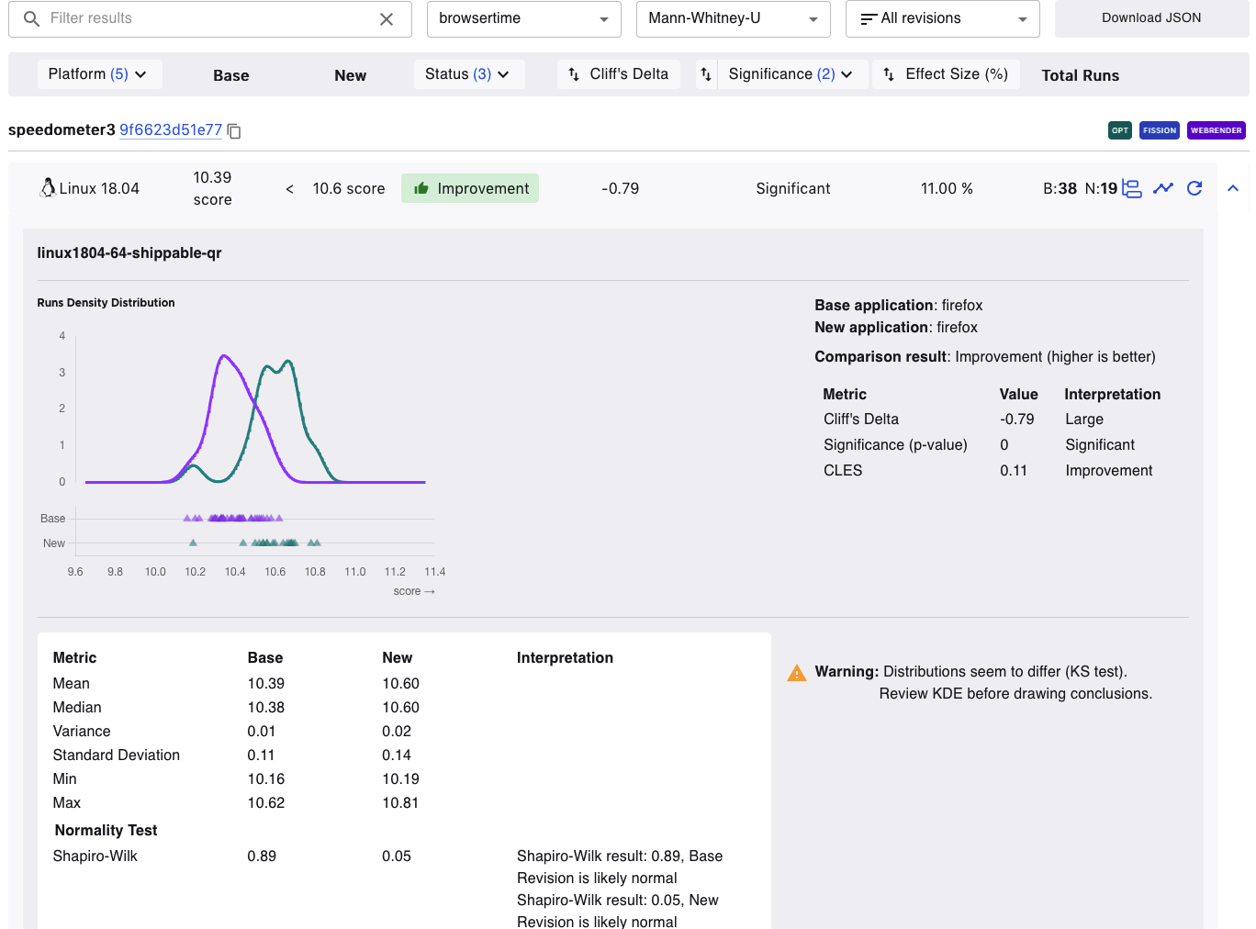Sort by the Significance arrows icon
This screenshot has height=929, width=1256.
(706, 74)
